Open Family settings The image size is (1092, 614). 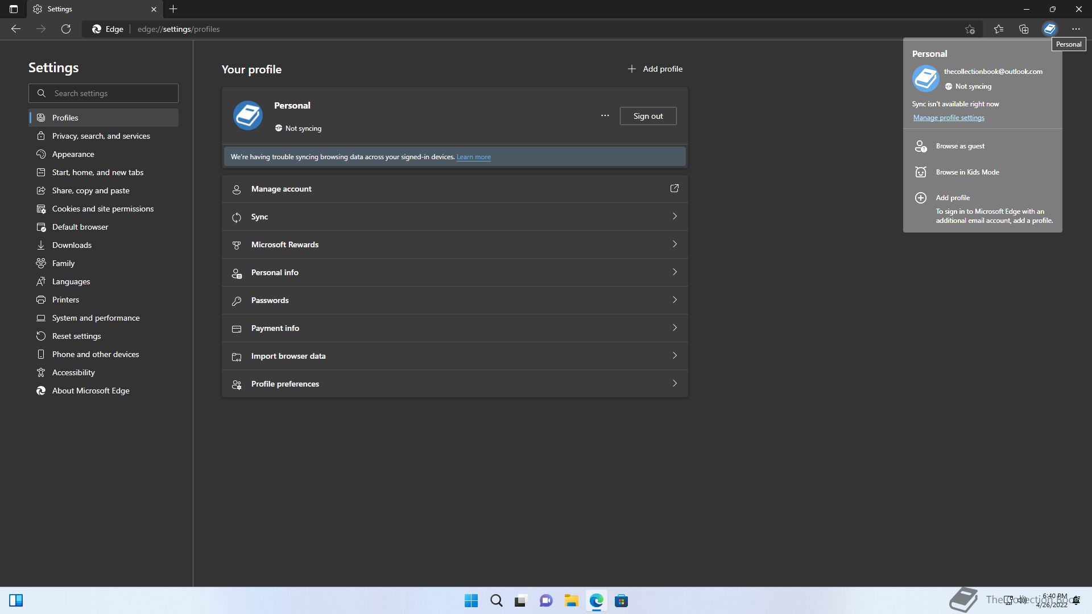[x=104, y=263]
